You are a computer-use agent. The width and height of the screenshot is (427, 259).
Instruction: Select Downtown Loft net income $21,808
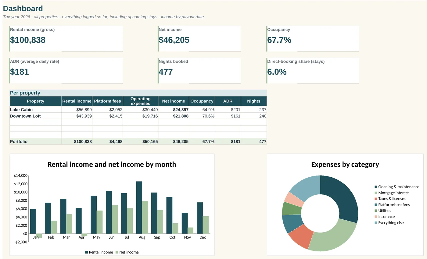click(x=181, y=116)
